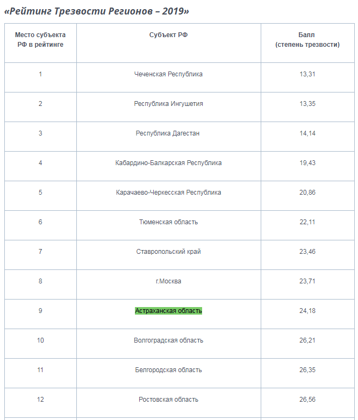Click the Субъект РФ column header
This screenshot has width=358, height=420.
pyautogui.click(x=168, y=35)
